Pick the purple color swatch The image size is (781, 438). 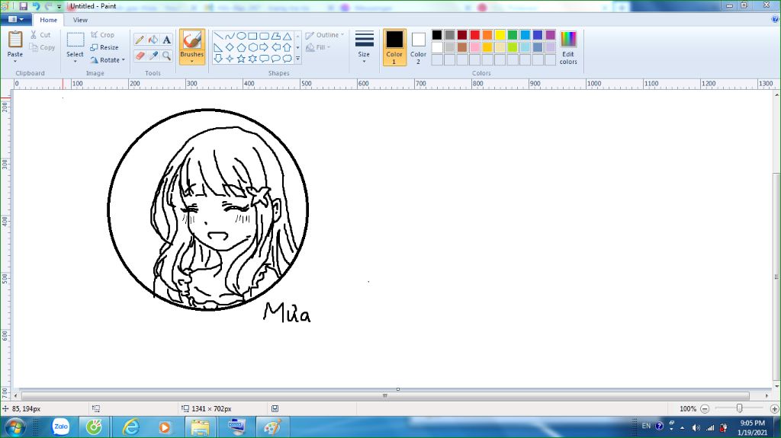click(551, 35)
